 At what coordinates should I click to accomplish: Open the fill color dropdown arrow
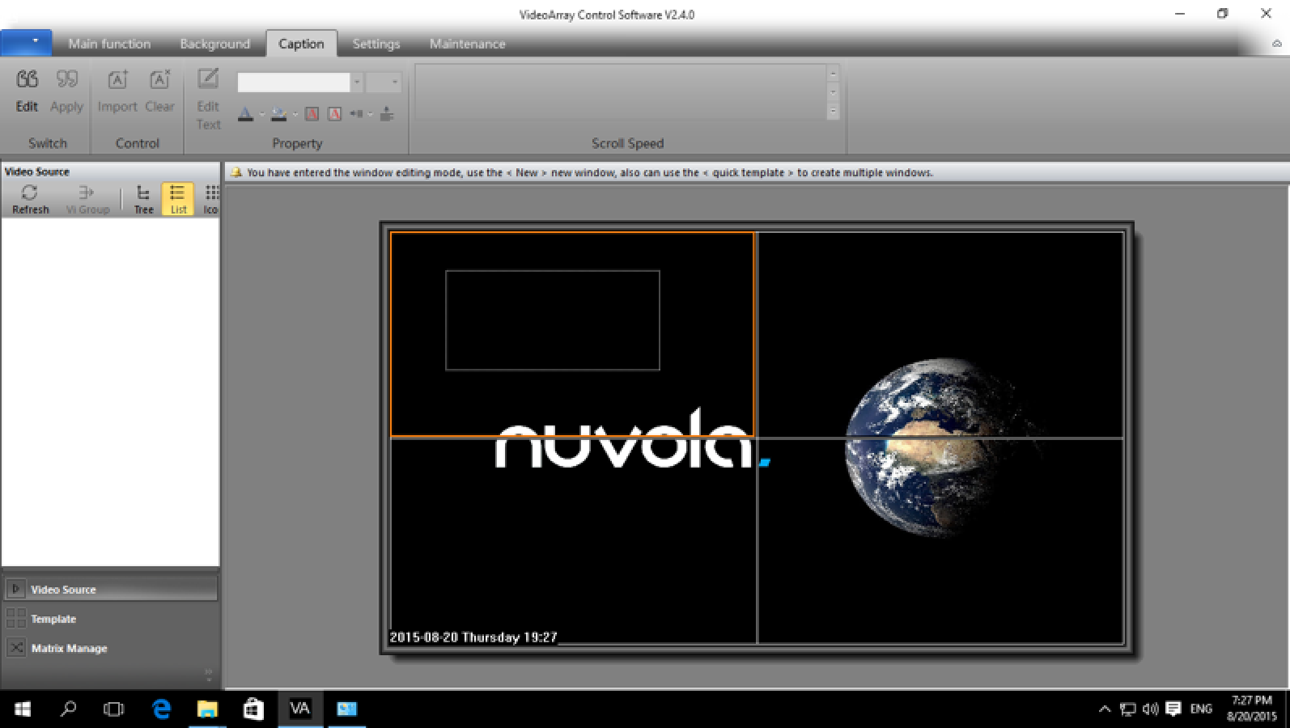tap(295, 114)
